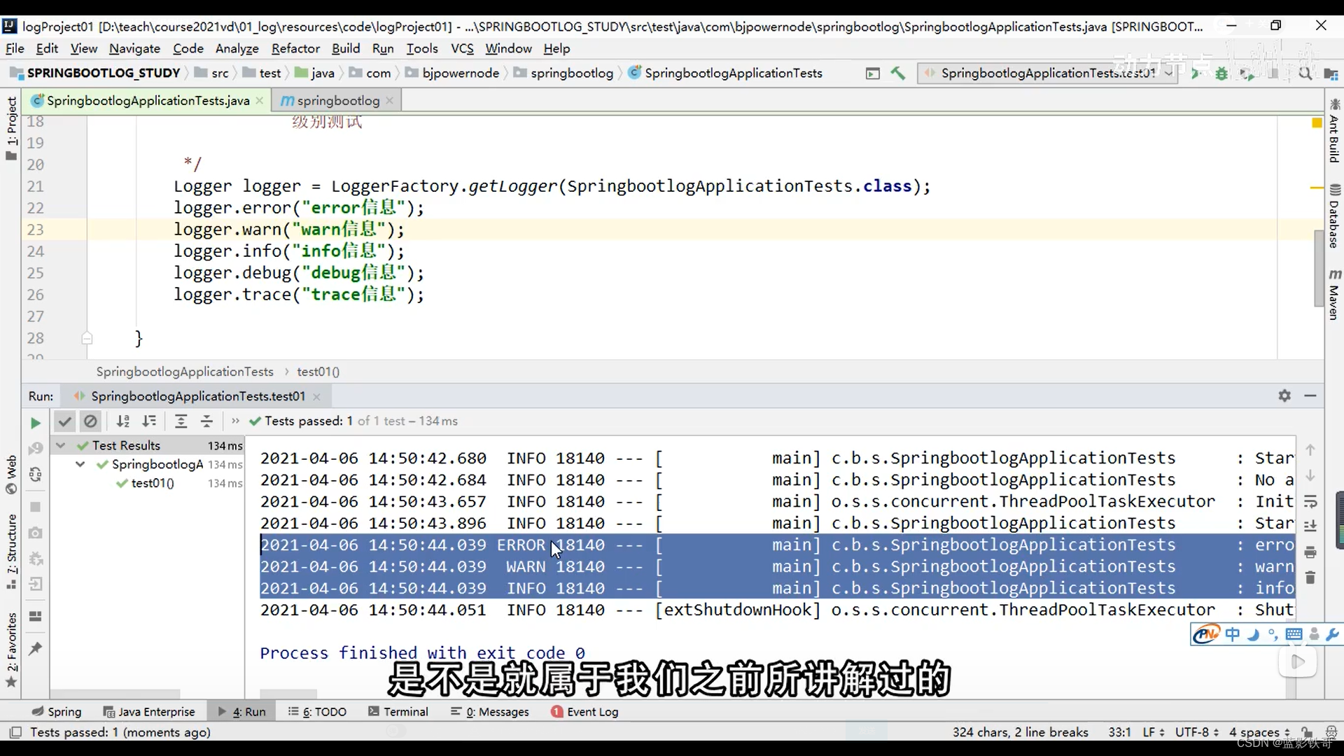Image resolution: width=1344 pixels, height=756 pixels.
Task: Sort test results by duration
Action: pos(149,421)
